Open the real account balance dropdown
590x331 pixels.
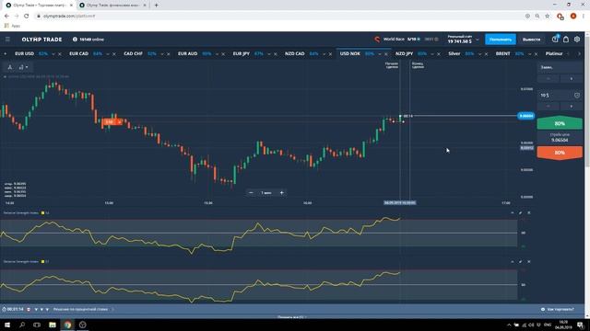[478, 40]
